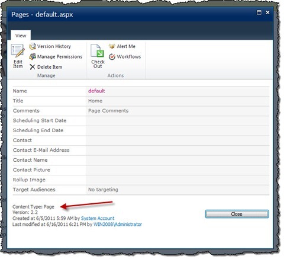Click the Edit Item pencil icon
Screen dimensions: 284x259
pyautogui.click(x=18, y=50)
